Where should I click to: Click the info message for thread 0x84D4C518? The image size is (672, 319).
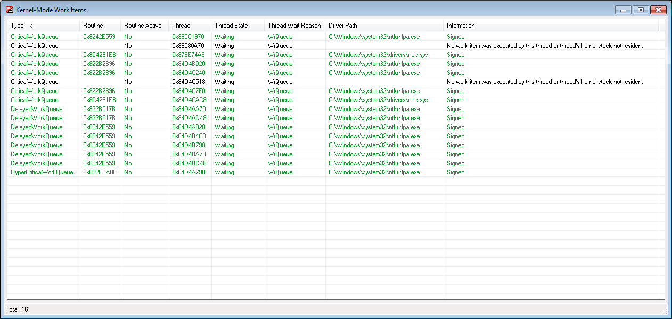tap(544, 82)
